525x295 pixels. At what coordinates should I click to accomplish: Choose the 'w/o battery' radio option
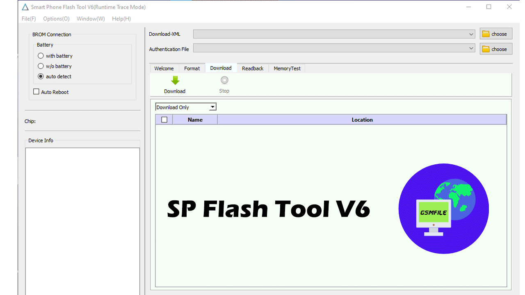[x=41, y=66]
